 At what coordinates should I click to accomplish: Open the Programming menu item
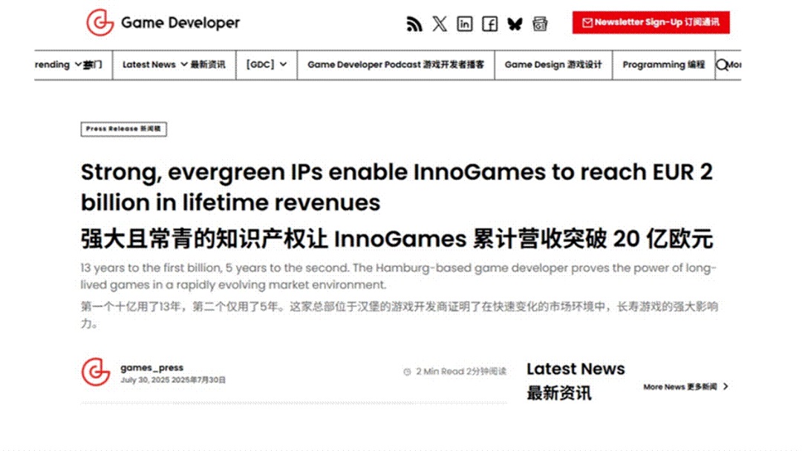point(663,65)
